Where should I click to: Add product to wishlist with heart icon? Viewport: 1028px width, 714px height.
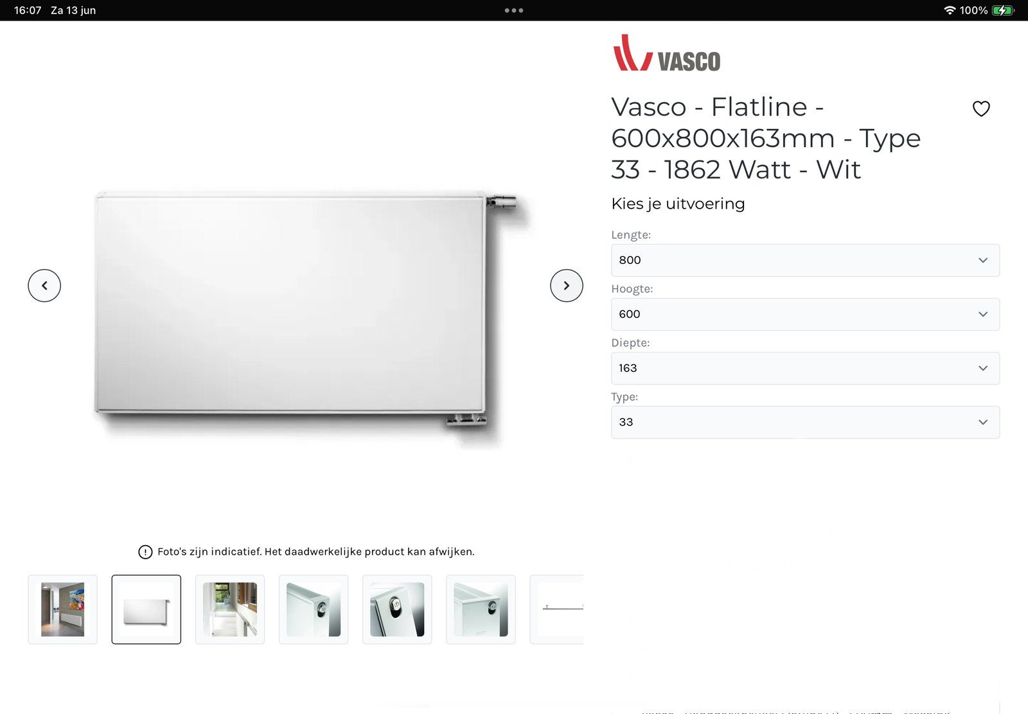coord(980,109)
